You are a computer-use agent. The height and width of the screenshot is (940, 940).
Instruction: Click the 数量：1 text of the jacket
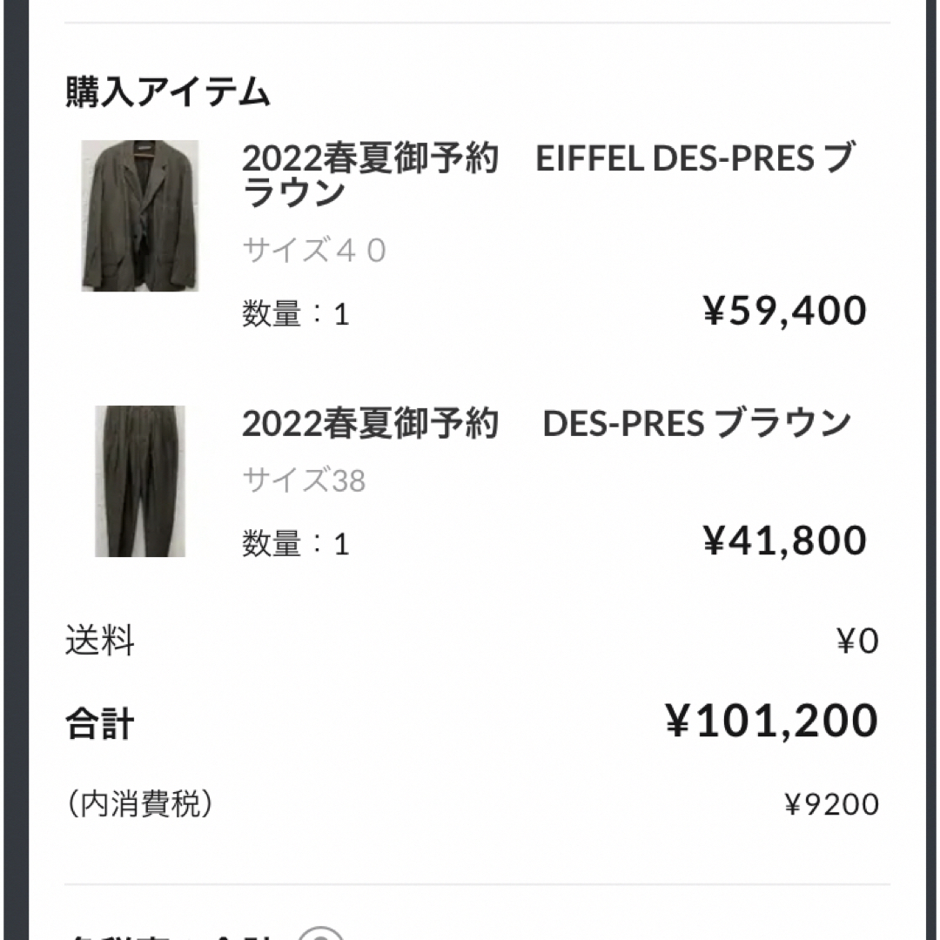(x=296, y=314)
